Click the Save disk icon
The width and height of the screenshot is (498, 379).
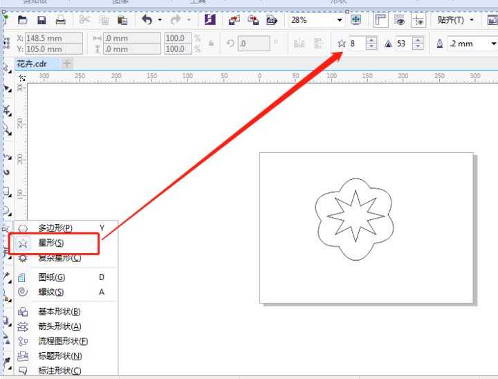[x=41, y=20]
